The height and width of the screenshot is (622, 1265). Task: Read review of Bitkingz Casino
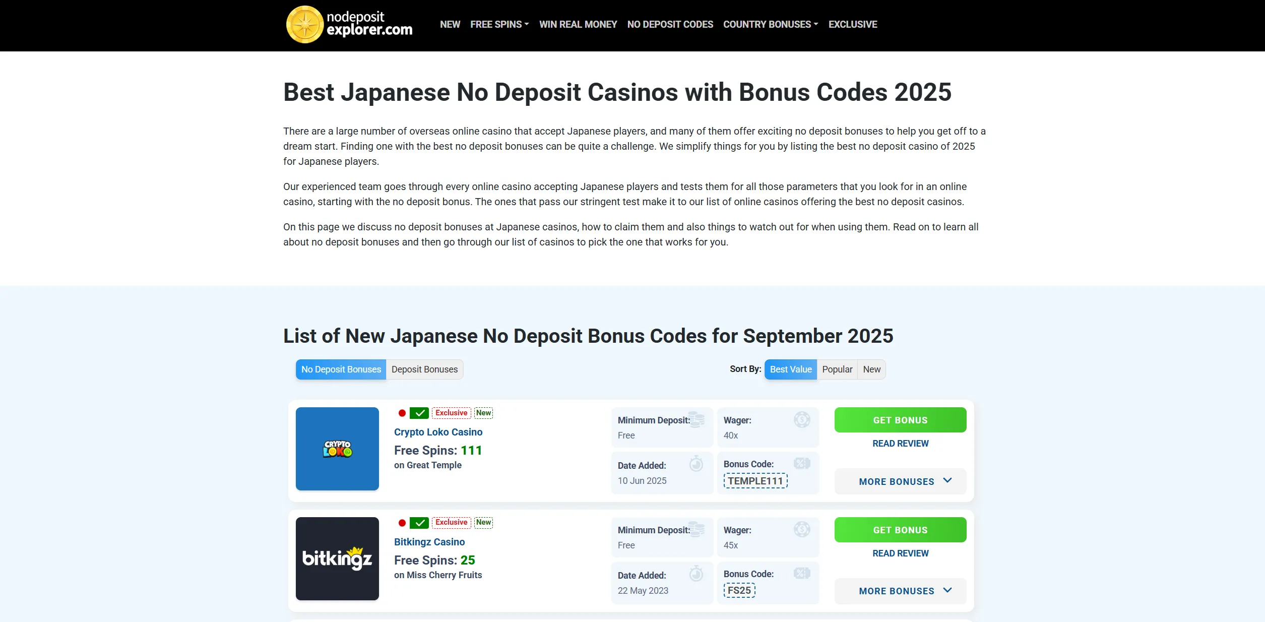pos(900,553)
